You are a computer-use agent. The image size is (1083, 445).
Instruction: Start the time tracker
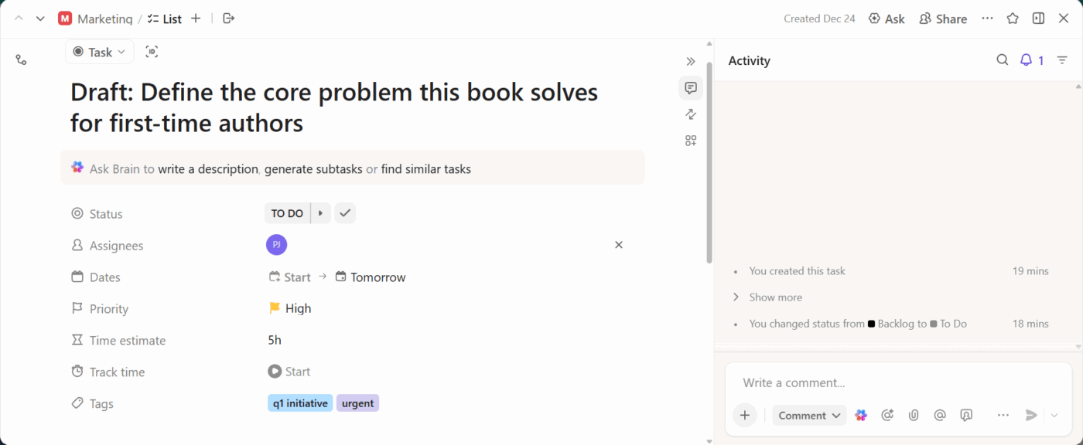pos(289,372)
